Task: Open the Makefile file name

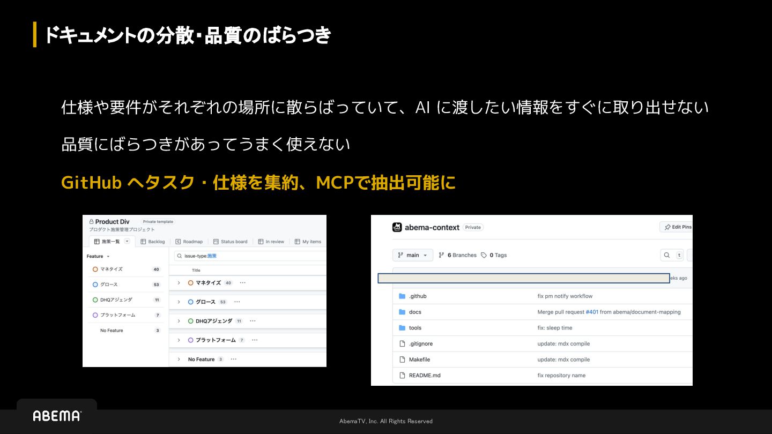Action: (419, 360)
